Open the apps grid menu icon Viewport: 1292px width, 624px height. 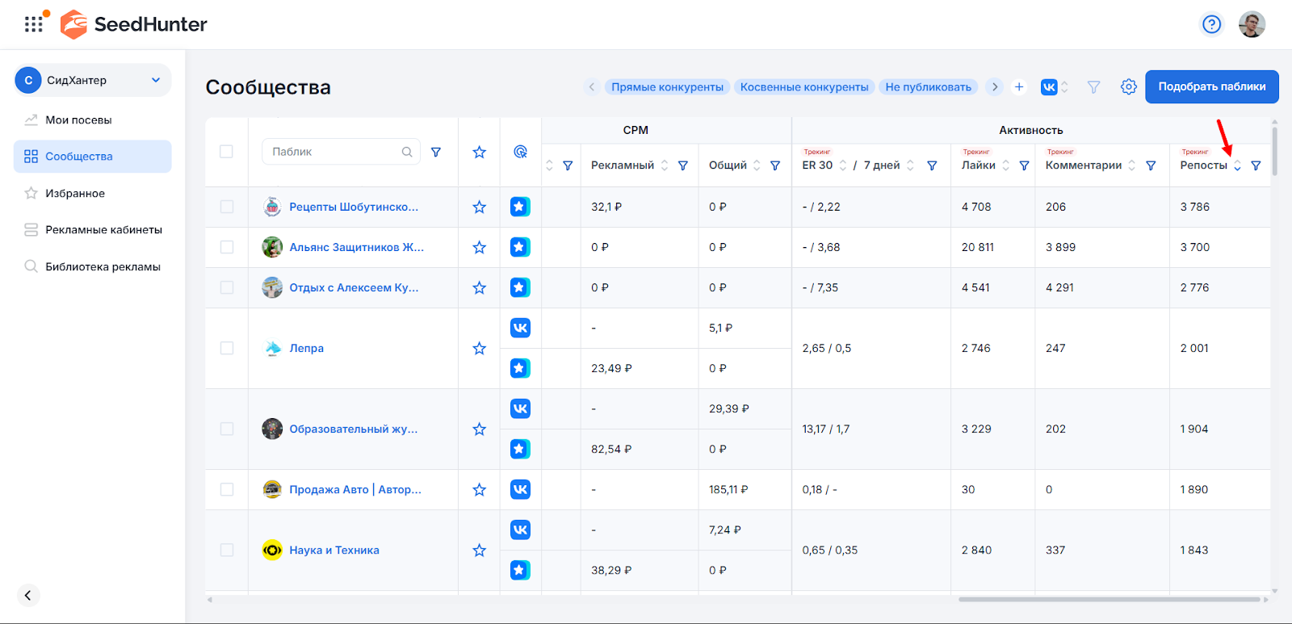(x=33, y=24)
